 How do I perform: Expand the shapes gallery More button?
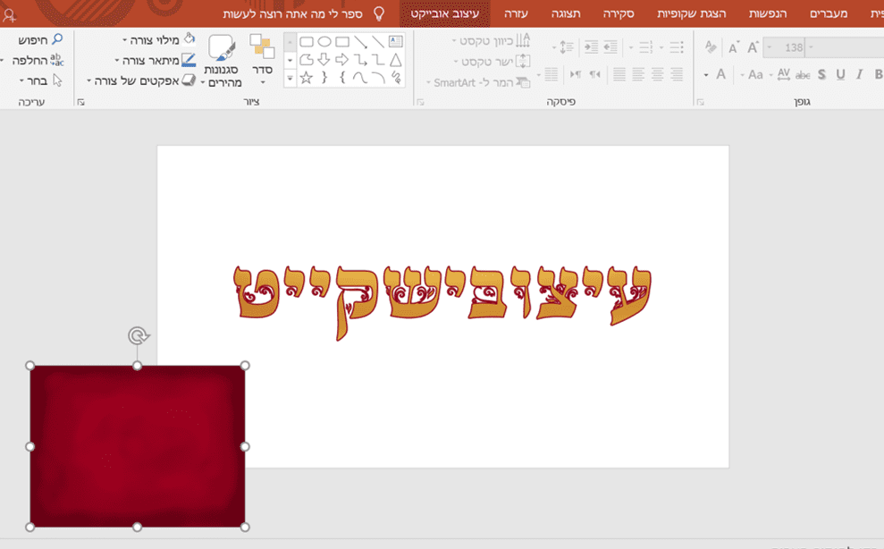290,78
